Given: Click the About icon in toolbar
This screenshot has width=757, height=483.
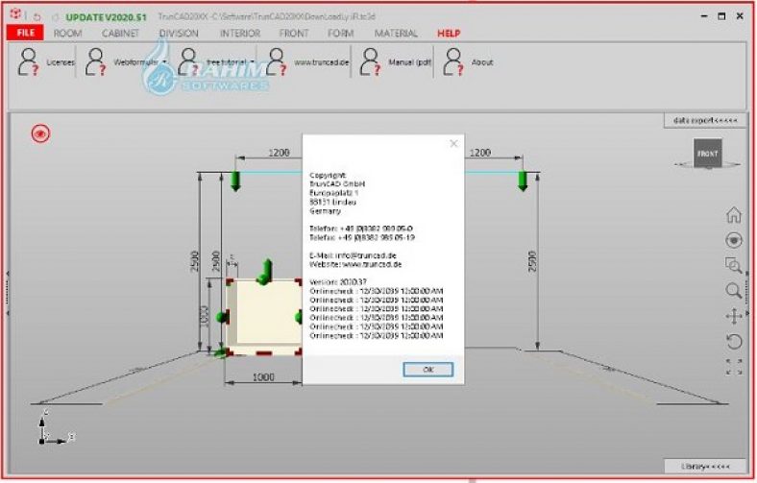Looking at the screenshot, I should pyautogui.click(x=453, y=61).
